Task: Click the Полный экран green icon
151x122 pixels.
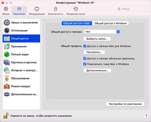Action: click(7, 54)
